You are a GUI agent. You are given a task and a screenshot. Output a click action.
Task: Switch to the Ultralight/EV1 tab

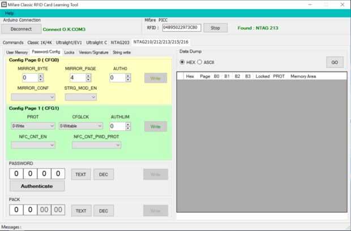click(69, 42)
